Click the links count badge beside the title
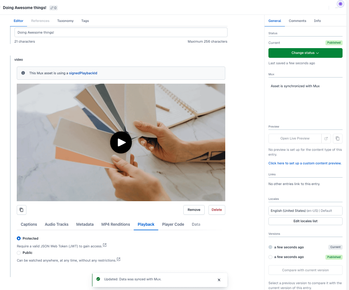The image size is (349, 290). click(x=53, y=8)
